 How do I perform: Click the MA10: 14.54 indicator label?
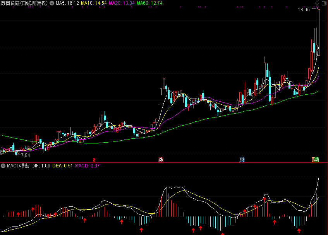coord(94,3)
